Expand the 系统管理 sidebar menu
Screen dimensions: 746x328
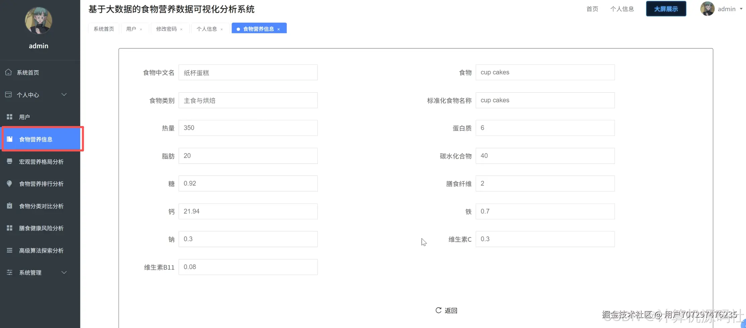(x=29, y=272)
